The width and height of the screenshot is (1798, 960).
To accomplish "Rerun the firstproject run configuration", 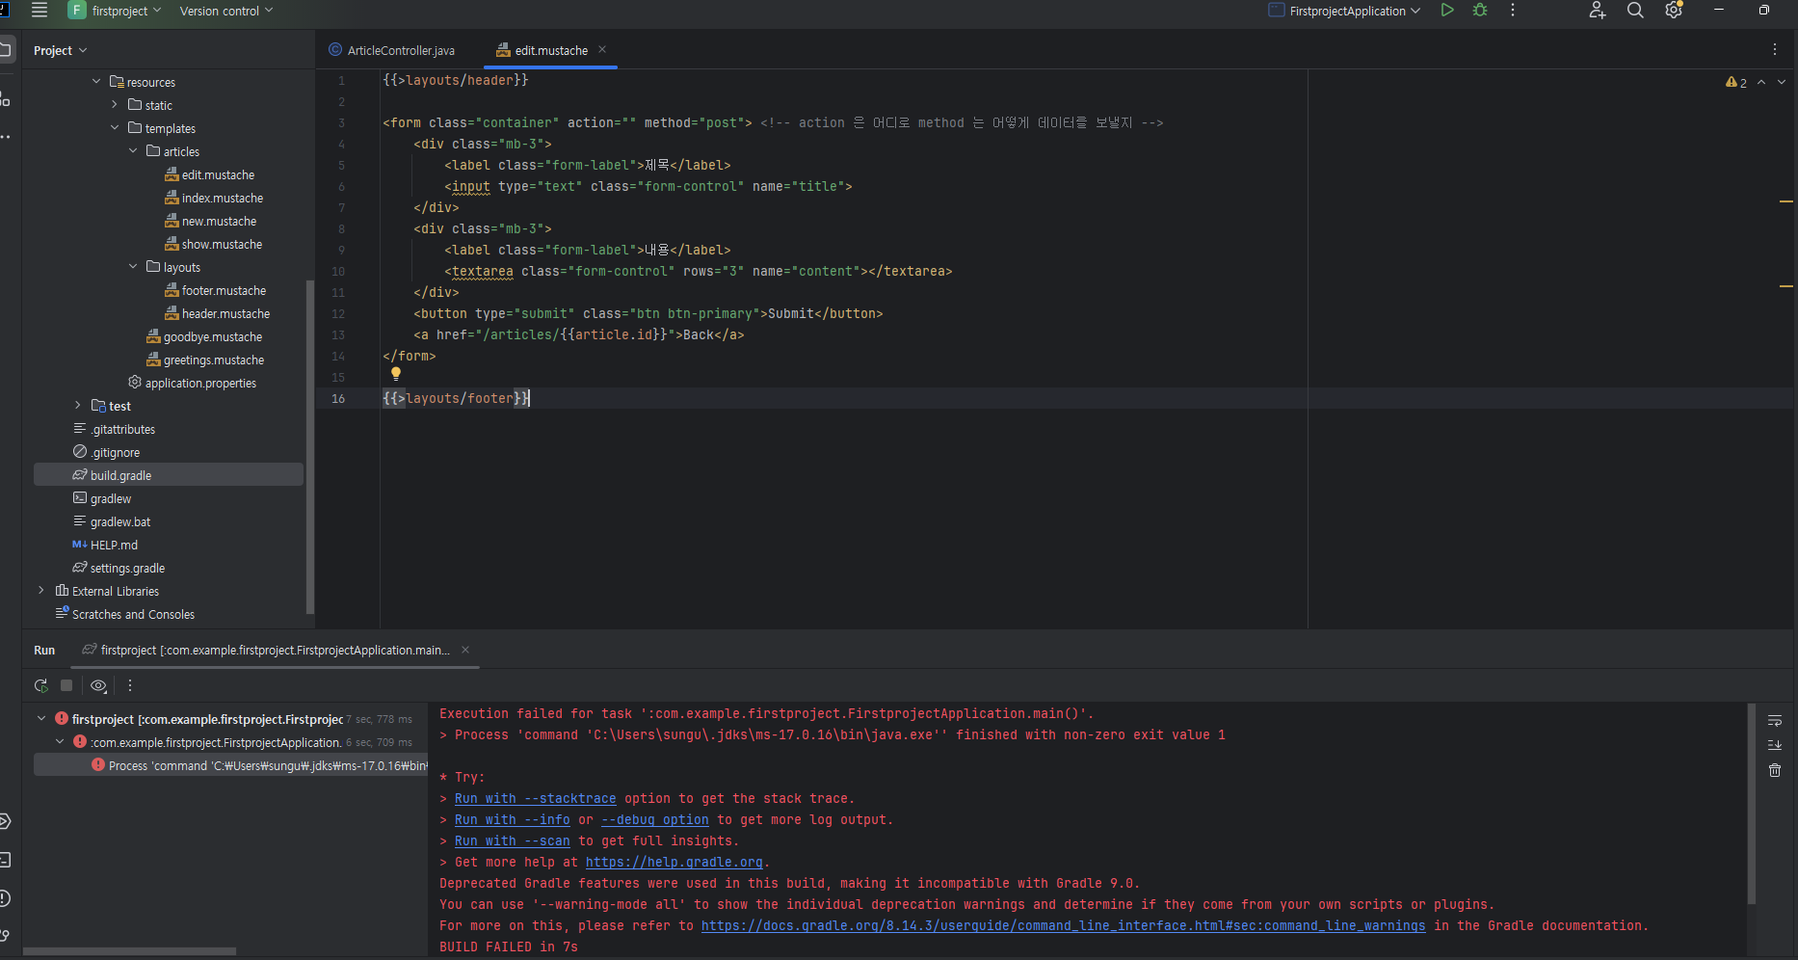I will pos(40,685).
